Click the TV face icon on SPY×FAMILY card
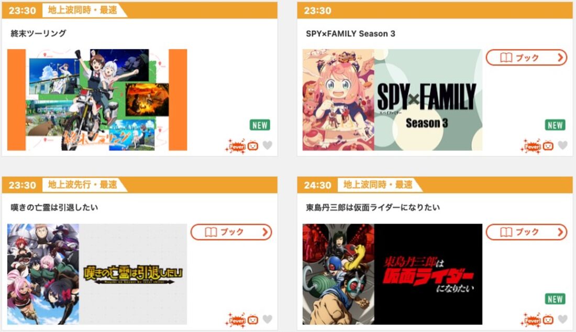This screenshot has height=332, width=576. pyautogui.click(x=548, y=146)
